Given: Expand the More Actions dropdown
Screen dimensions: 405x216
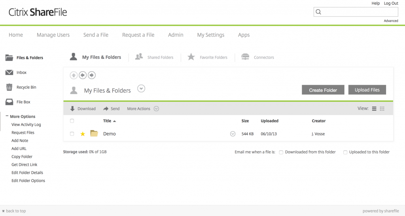Looking at the screenshot, I should coord(156,109).
